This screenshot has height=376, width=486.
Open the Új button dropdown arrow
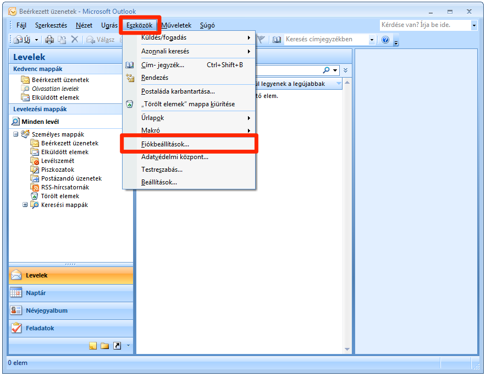tap(37, 40)
